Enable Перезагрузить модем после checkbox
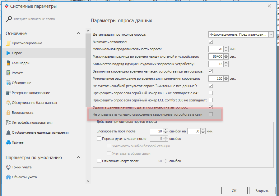 (99, 139)
